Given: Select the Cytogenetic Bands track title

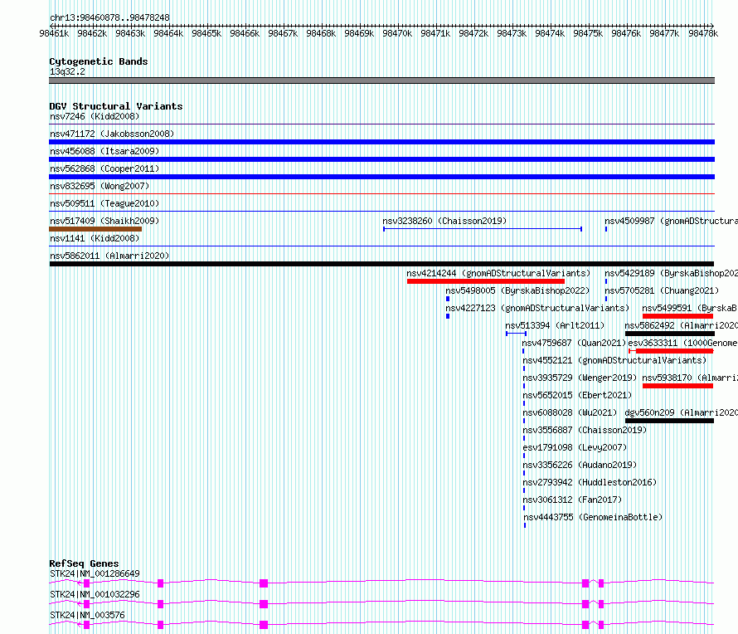Looking at the screenshot, I should (x=99, y=61).
